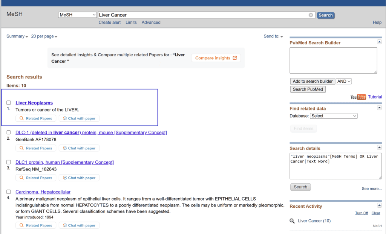Click Add to search builder button

pos(312,81)
